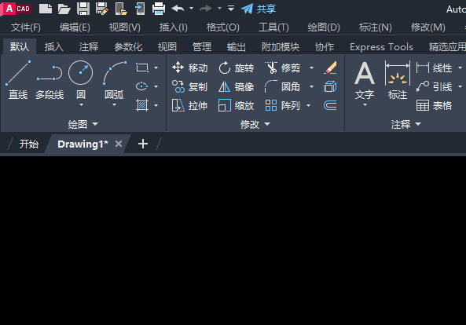Click the 修剪 trim tool

(x=283, y=68)
